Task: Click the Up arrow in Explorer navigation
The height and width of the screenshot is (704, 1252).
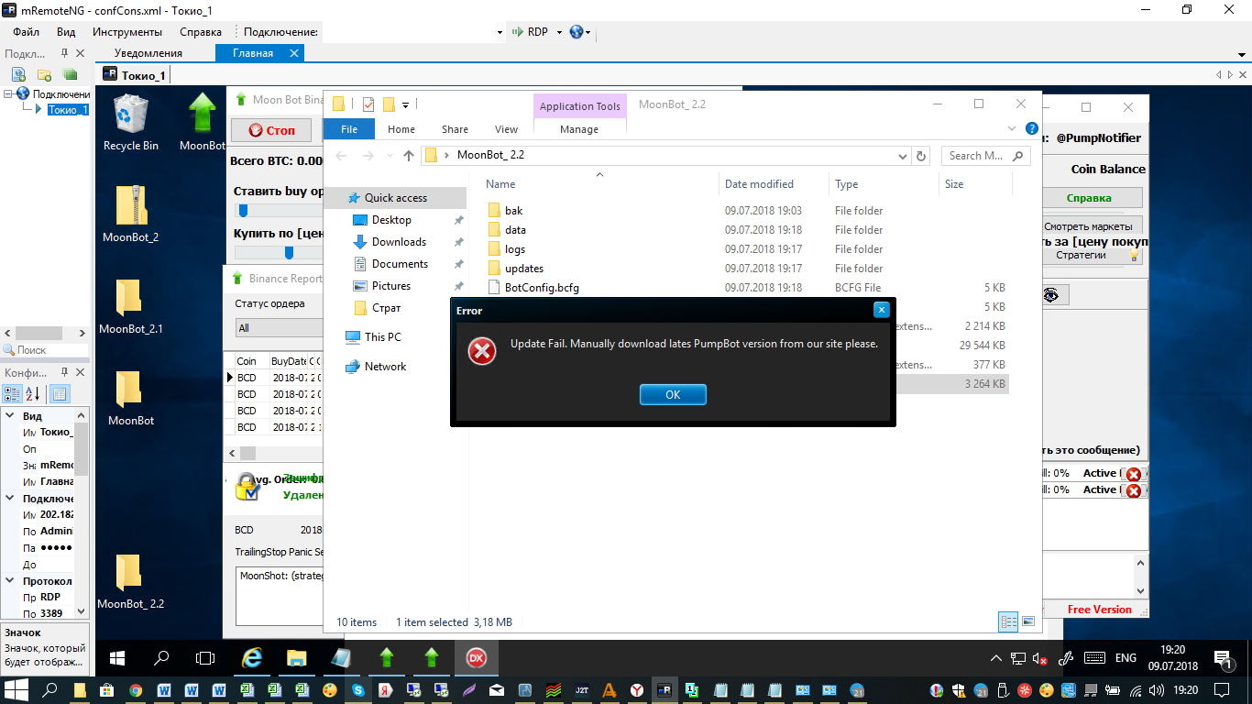Action: [x=409, y=156]
